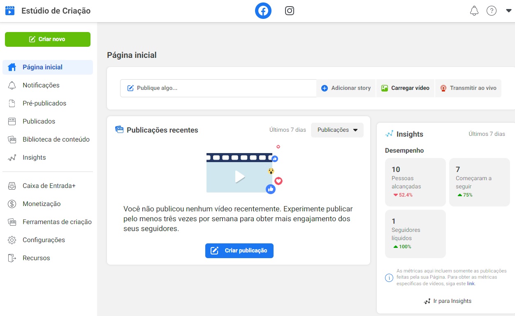515x316 pixels.
Task: Click the icon beside Publicados
Action: pos(12,121)
